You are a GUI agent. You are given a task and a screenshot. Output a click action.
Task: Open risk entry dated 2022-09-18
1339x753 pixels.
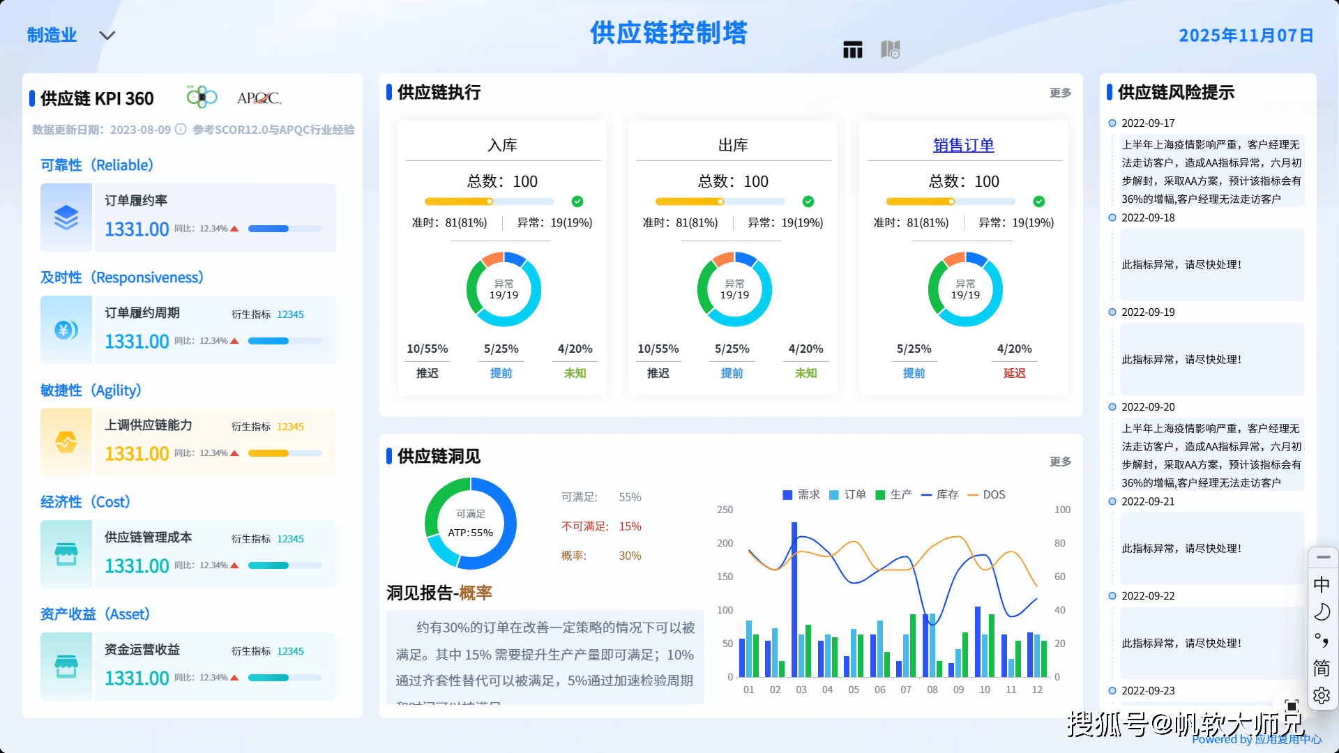[x=1212, y=265]
